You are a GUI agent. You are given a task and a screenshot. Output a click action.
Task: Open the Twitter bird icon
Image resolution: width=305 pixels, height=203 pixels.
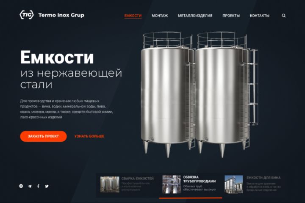[47, 186]
